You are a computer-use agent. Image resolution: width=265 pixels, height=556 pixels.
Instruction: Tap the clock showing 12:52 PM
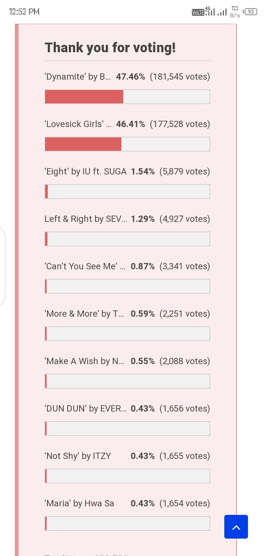[x=24, y=11]
